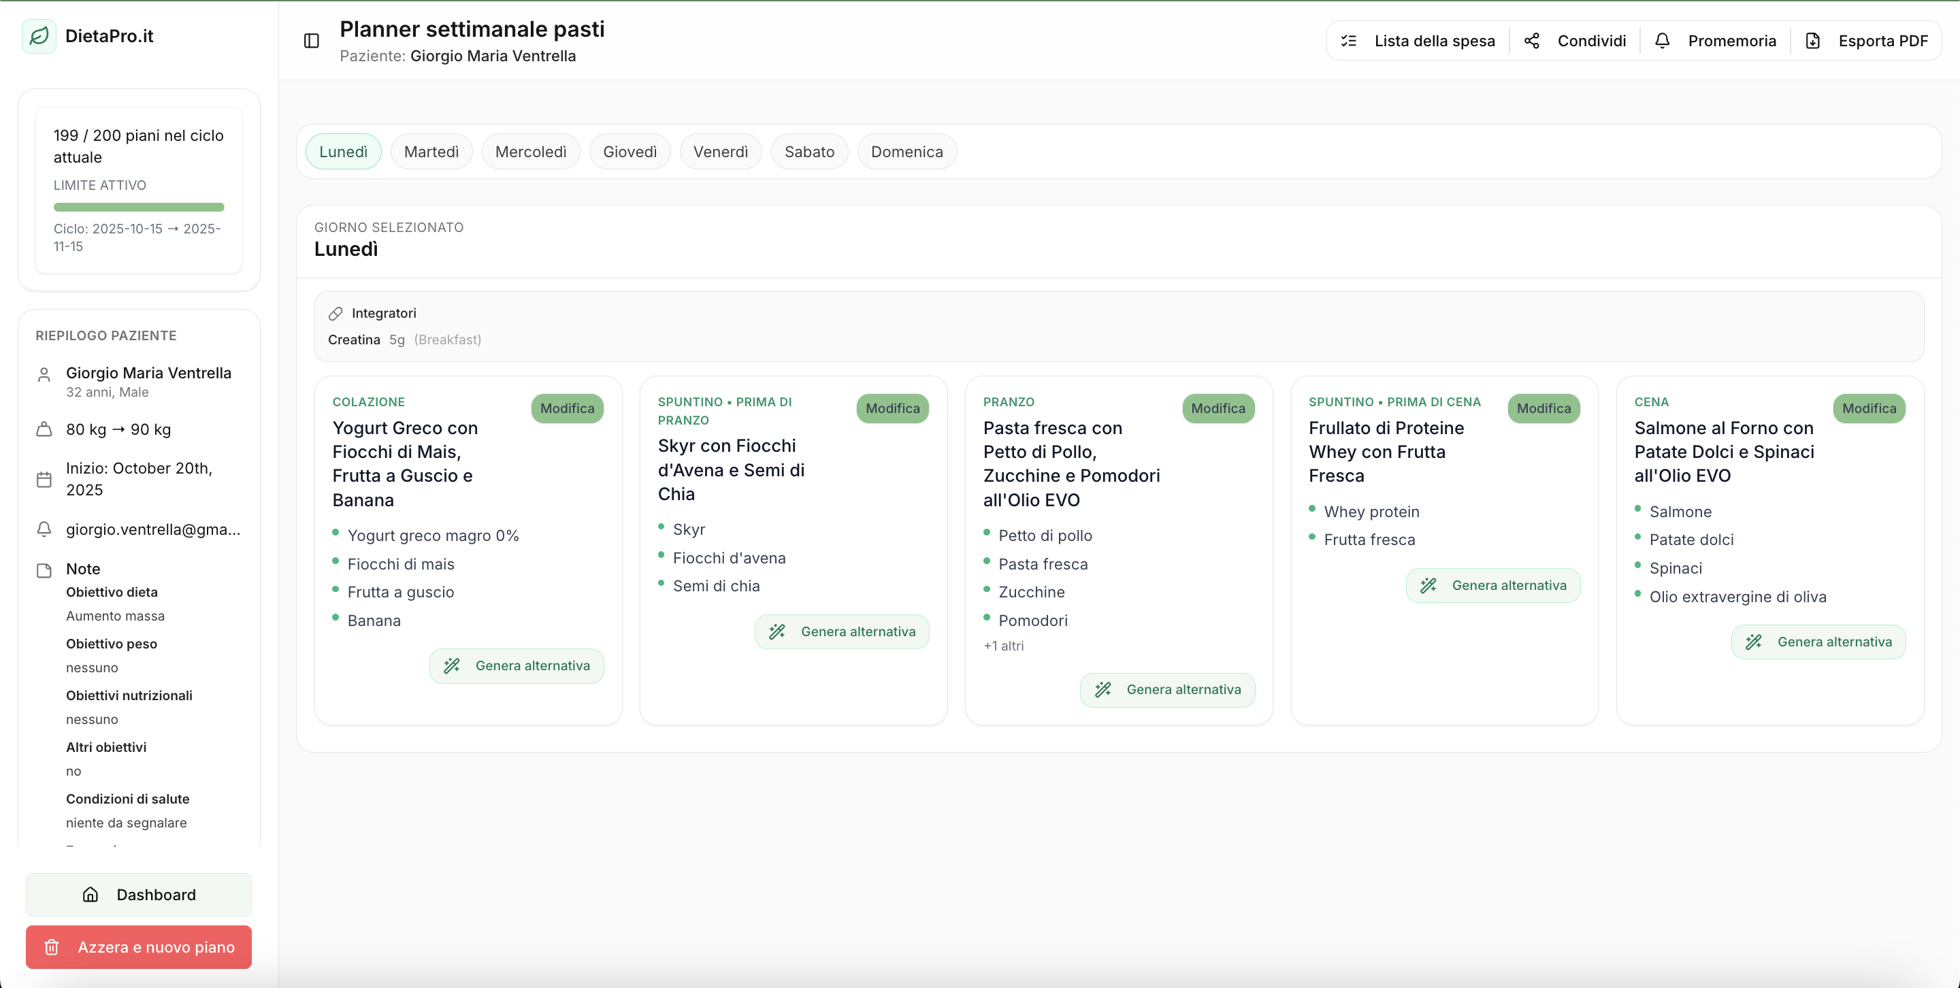The image size is (1960, 988).
Task: Click the Condividi share icon
Action: pos(1532,40)
